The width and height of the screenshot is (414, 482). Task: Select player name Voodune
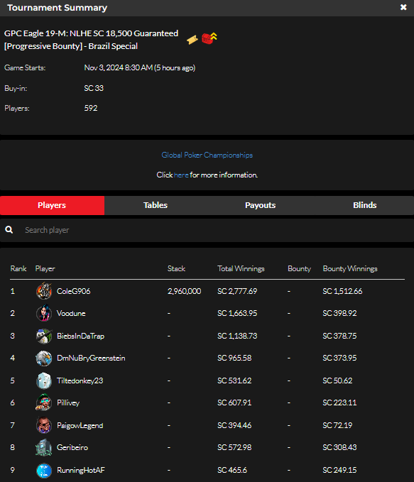pos(71,313)
